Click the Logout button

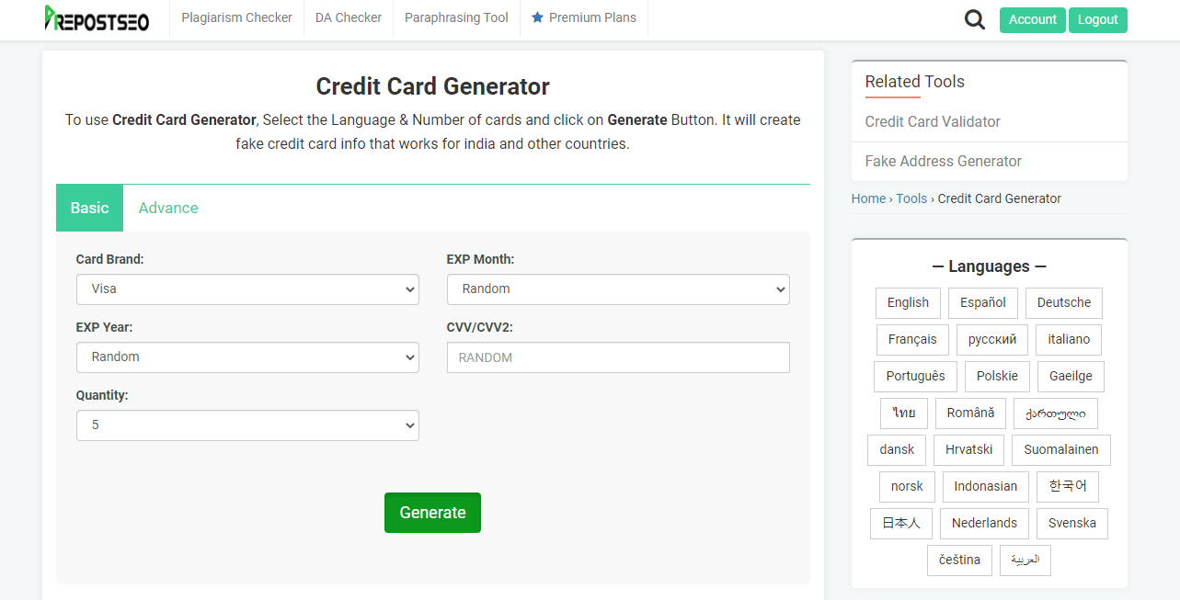(1097, 18)
